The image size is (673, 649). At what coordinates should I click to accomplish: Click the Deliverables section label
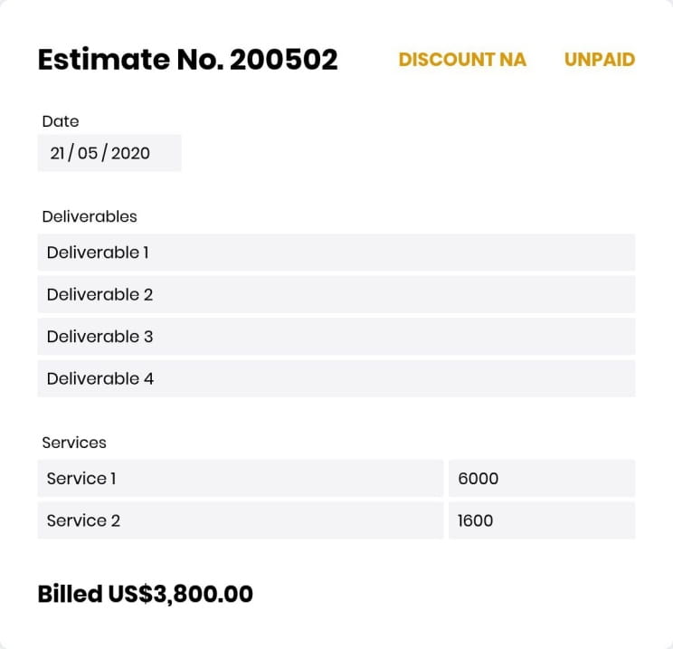click(x=90, y=216)
